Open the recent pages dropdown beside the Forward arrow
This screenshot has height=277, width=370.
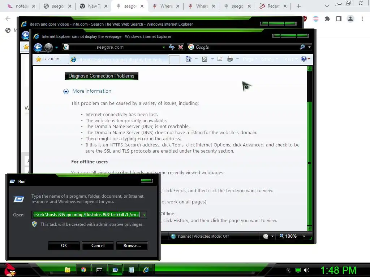tap(56, 47)
